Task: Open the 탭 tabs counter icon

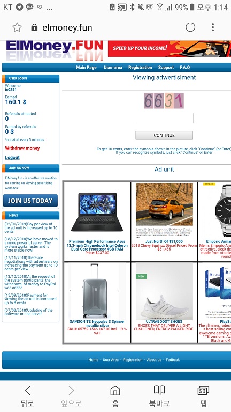Action: click(203, 391)
